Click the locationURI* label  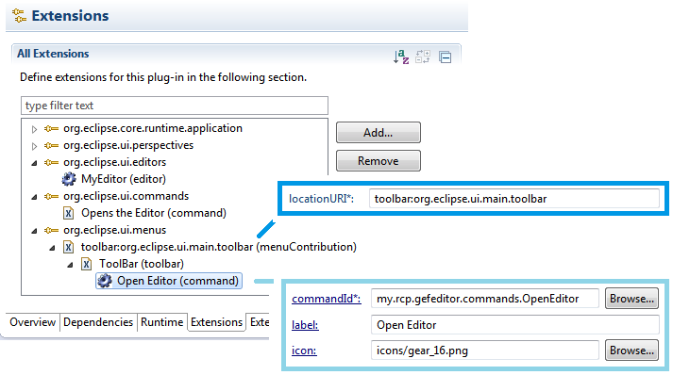click(x=321, y=199)
